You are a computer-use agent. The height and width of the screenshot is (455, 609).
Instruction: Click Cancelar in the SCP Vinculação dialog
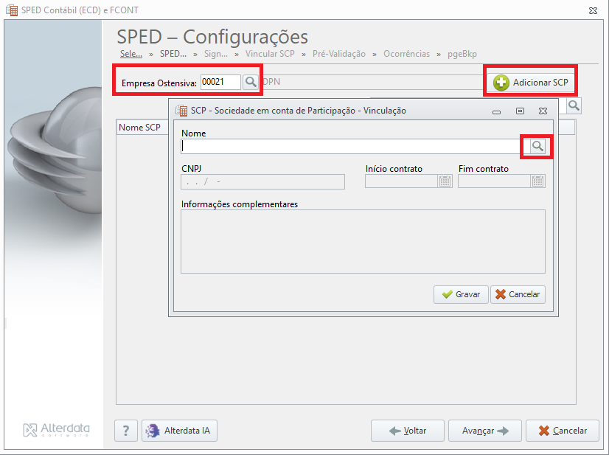click(x=518, y=294)
